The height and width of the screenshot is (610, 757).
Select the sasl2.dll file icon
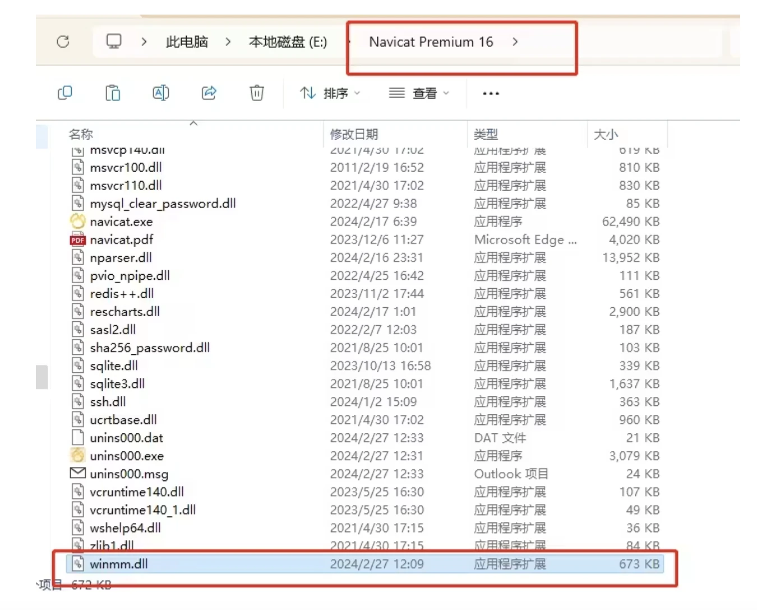pos(78,329)
